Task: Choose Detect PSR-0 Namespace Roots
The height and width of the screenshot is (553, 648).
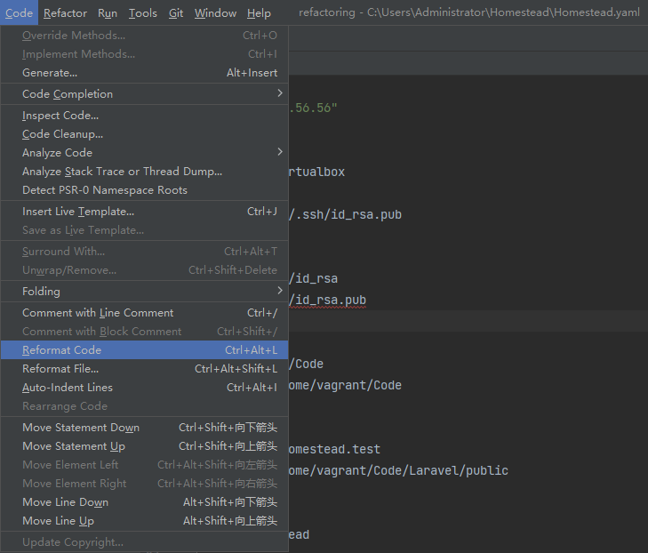Action: tap(105, 190)
